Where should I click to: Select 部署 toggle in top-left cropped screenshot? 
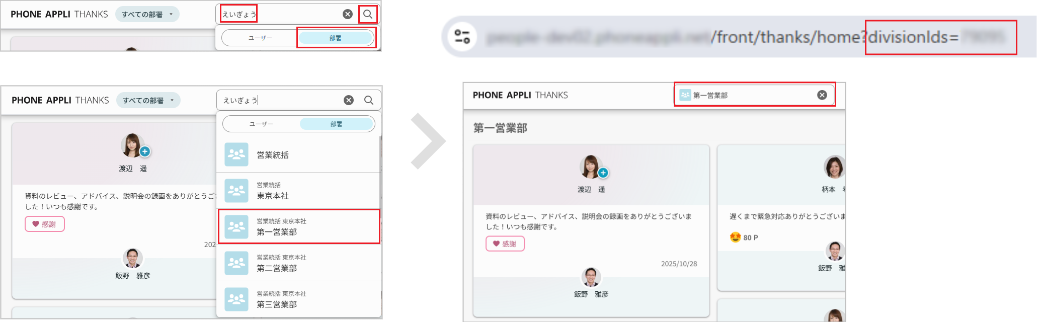tap(336, 38)
